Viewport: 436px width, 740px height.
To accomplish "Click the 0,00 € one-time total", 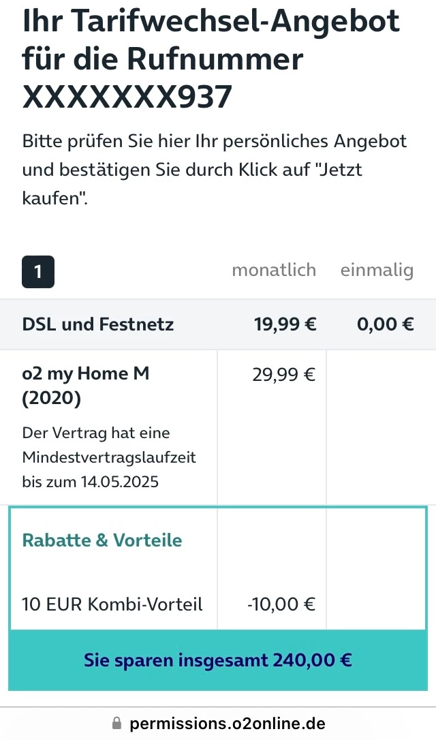I will pos(385,324).
